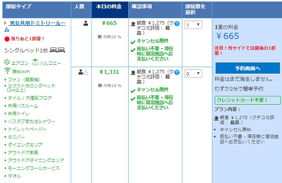Click タイル / 大理石フロア amenity item

pyautogui.click(x=30, y=98)
